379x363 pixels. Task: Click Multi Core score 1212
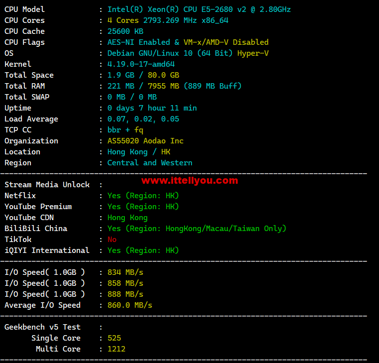(x=116, y=349)
